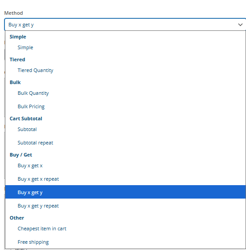The image size is (246, 250).
Task: Select Subtotal repeat option
Action: click(x=125, y=143)
